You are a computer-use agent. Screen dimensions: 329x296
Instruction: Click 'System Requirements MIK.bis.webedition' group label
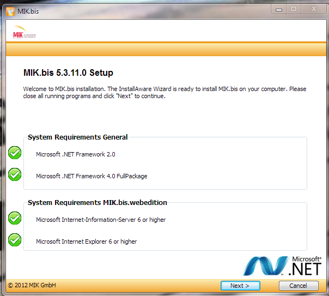(x=98, y=203)
